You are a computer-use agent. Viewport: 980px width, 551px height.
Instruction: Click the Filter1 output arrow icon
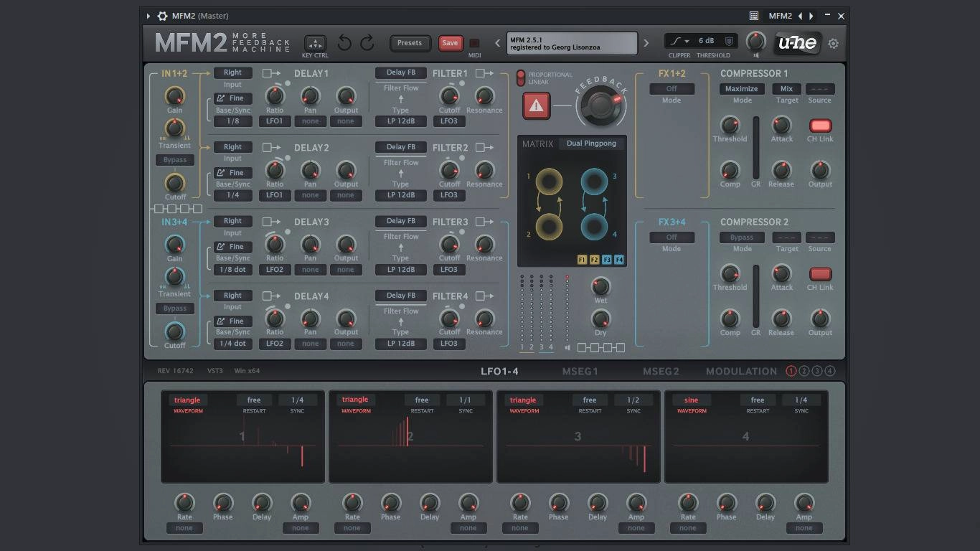point(484,73)
